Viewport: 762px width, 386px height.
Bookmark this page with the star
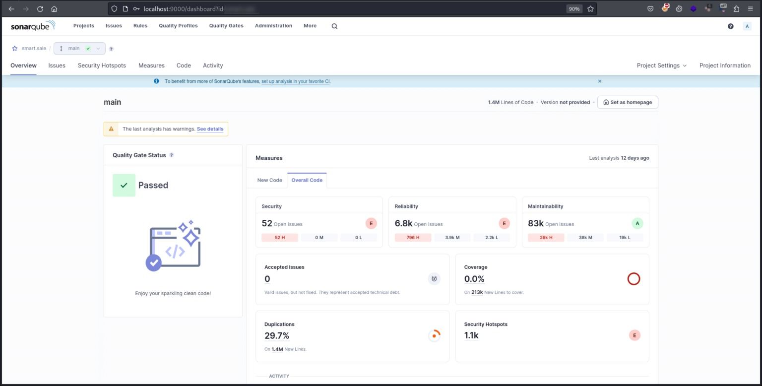590,9
